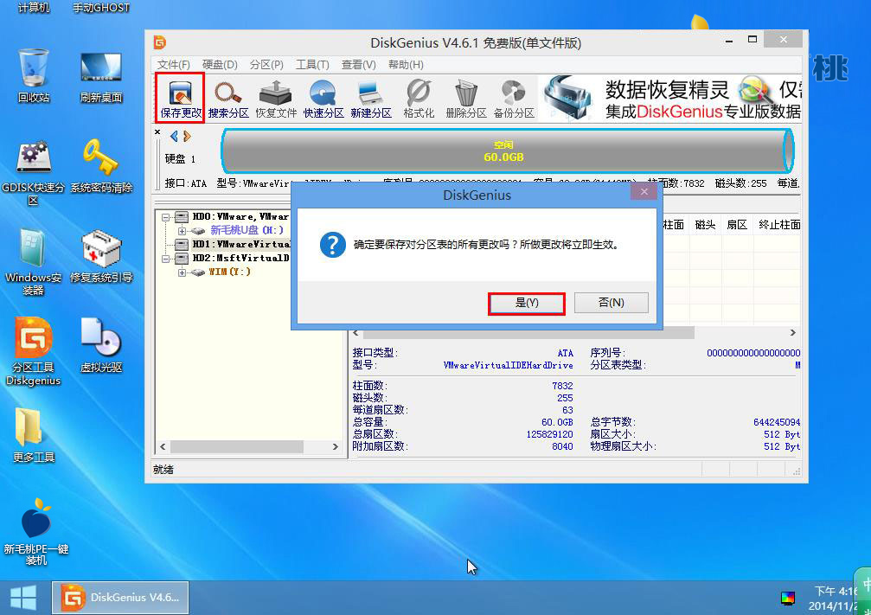This screenshot has width=871, height=615.
Task: Open the Recycle Bin (回收站) desktop icon
Action: 34,76
